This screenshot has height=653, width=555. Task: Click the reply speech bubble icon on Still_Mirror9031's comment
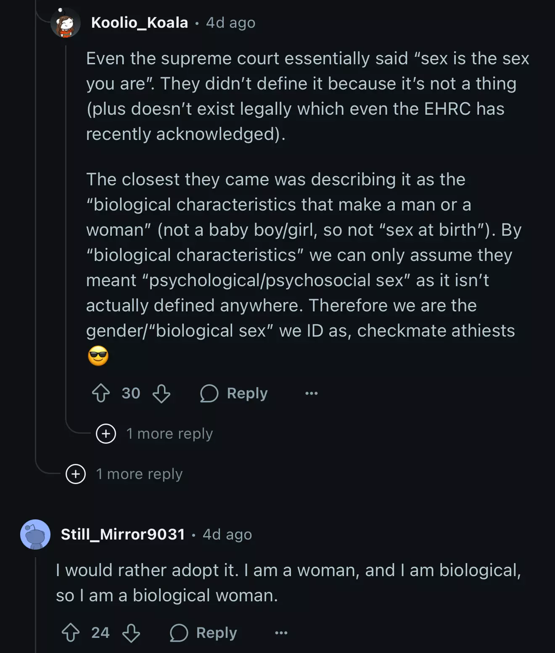179,633
